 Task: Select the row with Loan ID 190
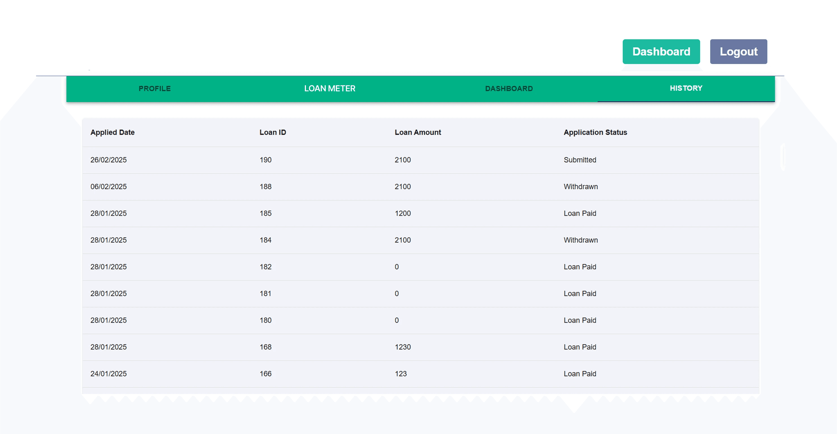tap(265, 160)
